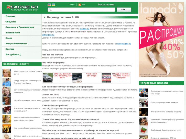Open Психологи вывели формулу свидания link
This screenshot has width=186, height=139.
pyautogui.click(x=167, y=121)
